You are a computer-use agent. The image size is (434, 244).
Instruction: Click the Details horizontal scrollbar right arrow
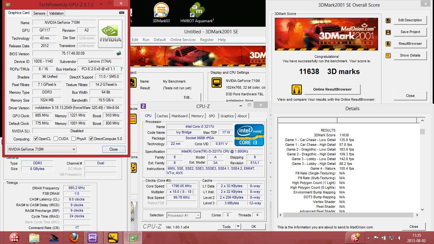pyautogui.click(x=417, y=215)
